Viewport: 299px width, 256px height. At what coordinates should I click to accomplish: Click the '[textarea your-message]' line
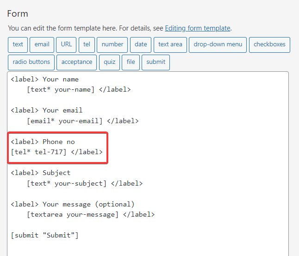click(x=91, y=215)
